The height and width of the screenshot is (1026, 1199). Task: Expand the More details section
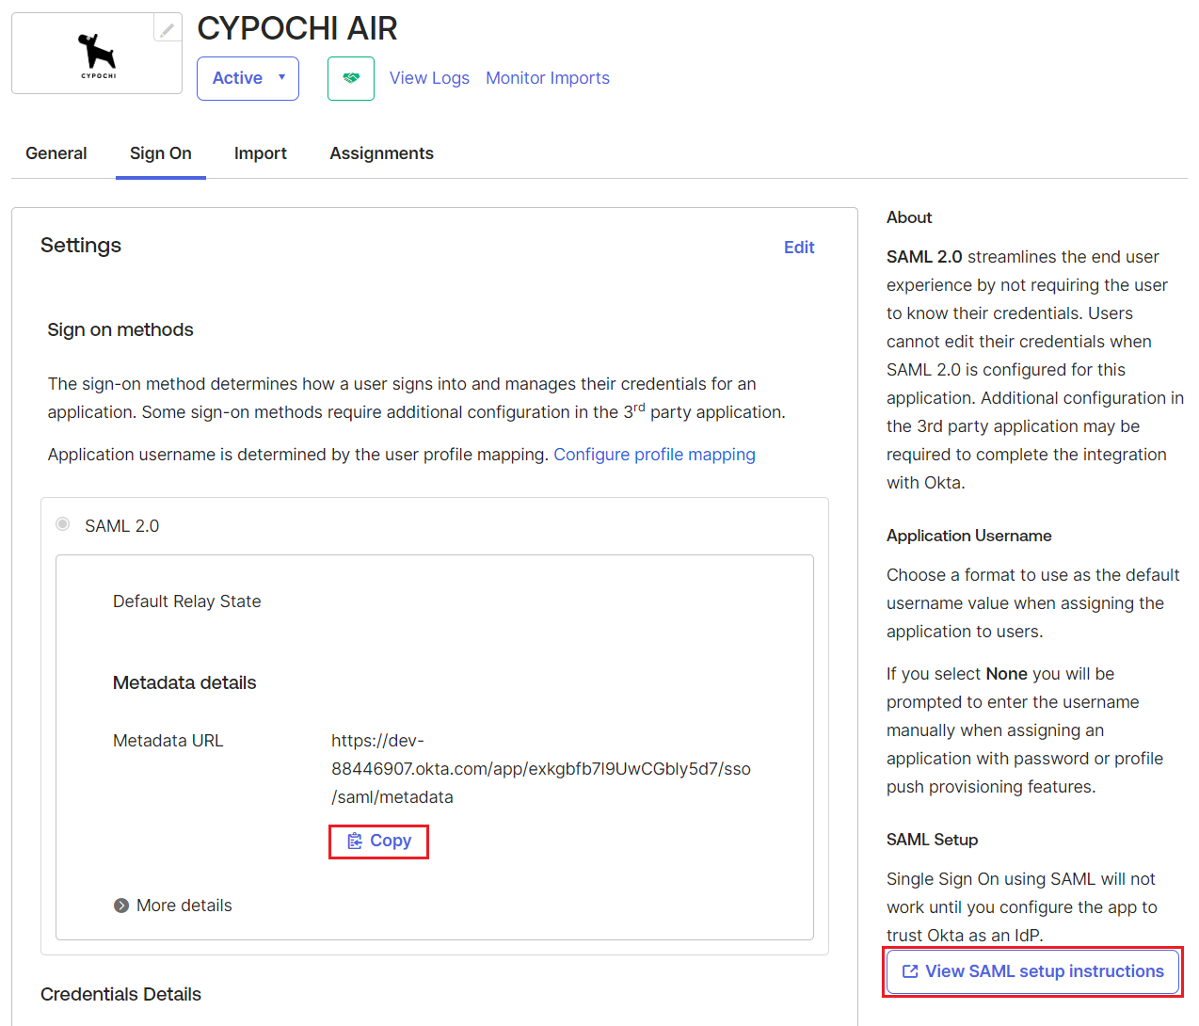[173, 906]
